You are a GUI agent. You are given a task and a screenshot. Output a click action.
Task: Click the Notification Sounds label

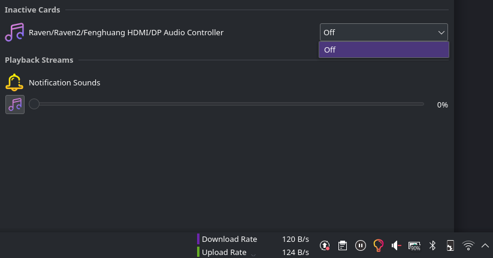pos(65,83)
